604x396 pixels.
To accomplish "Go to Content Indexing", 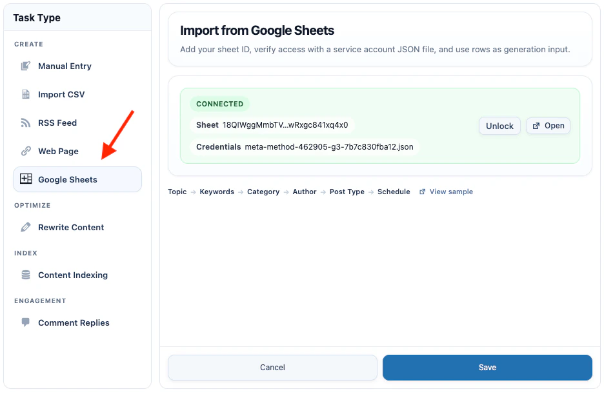I will (77, 275).
